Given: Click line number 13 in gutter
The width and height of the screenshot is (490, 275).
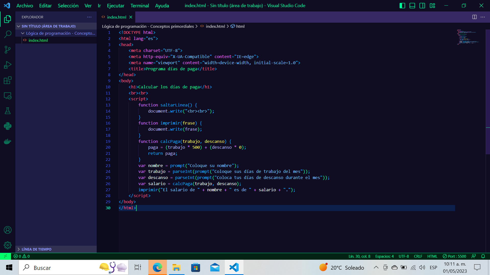Looking at the screenshot, I should tap(108, 105).
